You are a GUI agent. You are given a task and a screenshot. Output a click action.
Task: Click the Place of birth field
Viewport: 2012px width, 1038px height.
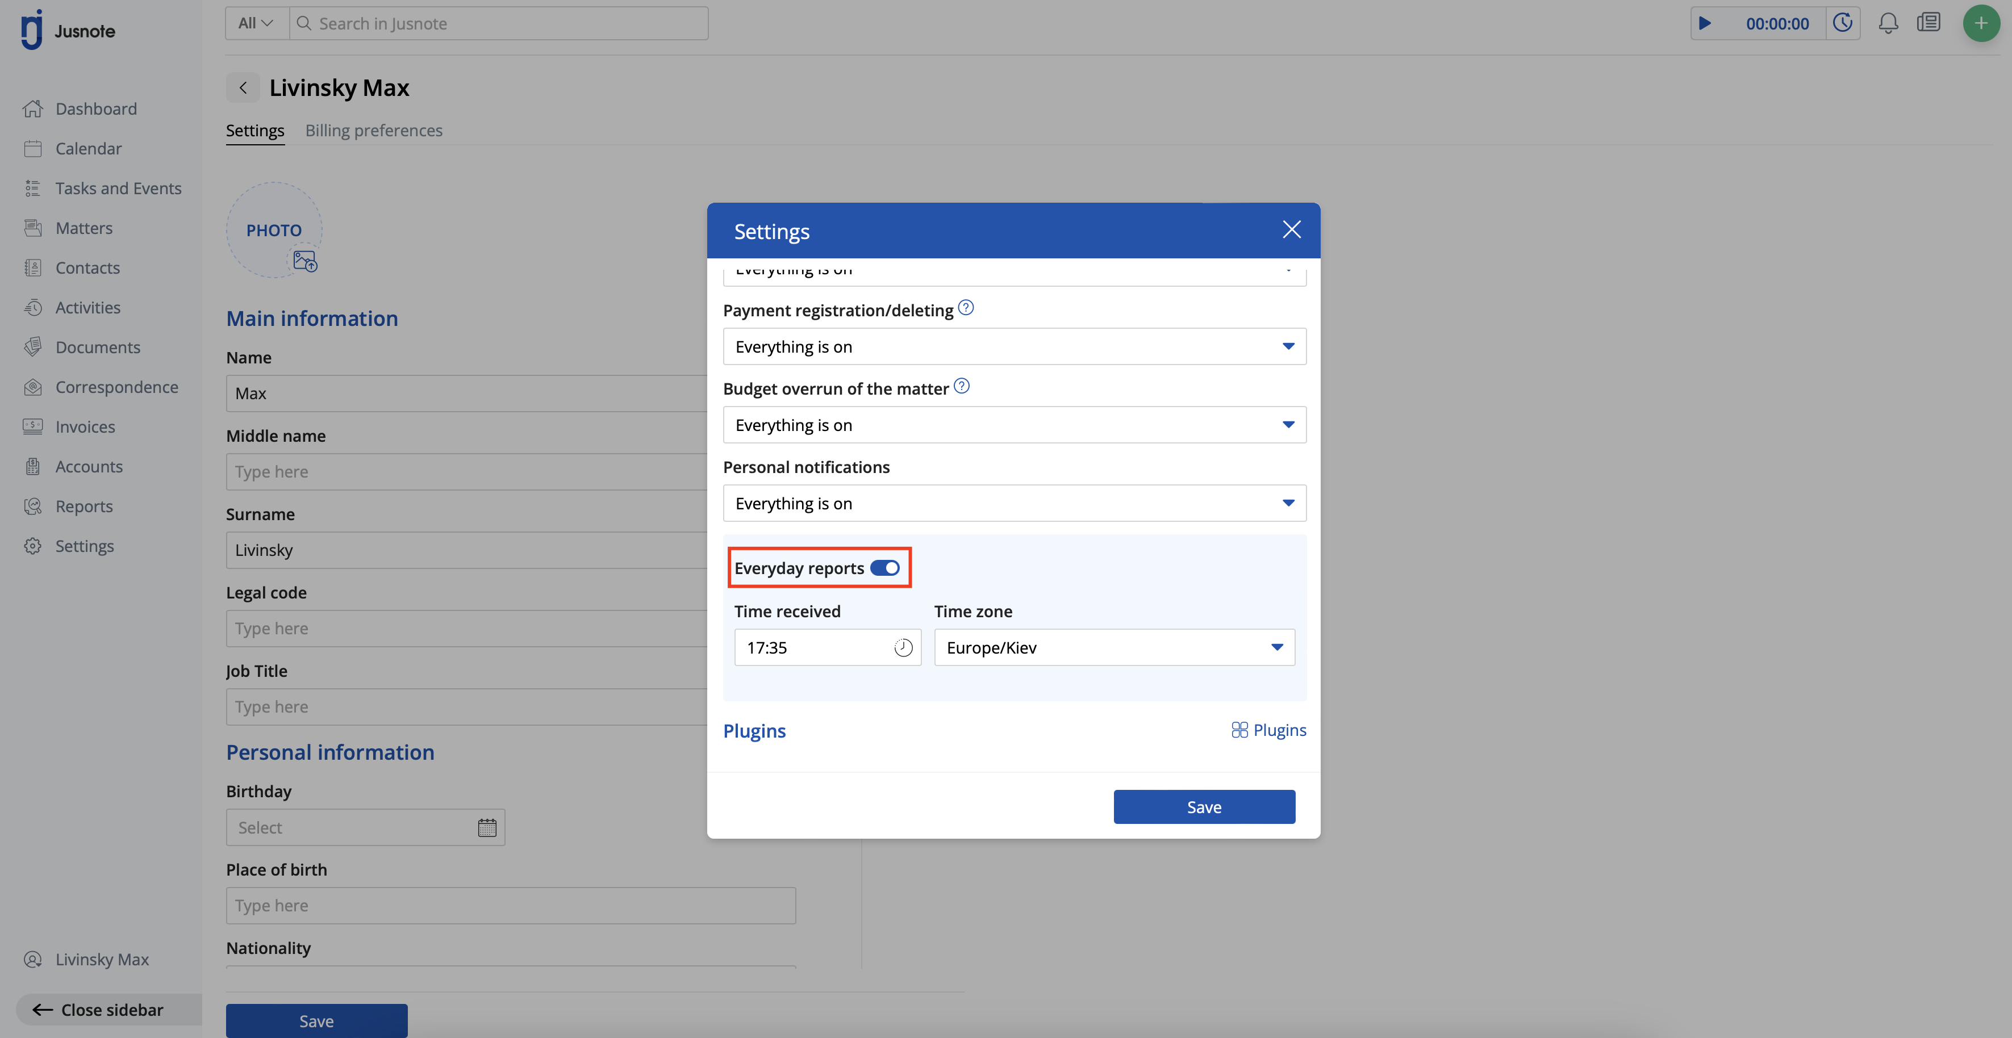pos(511,905)
